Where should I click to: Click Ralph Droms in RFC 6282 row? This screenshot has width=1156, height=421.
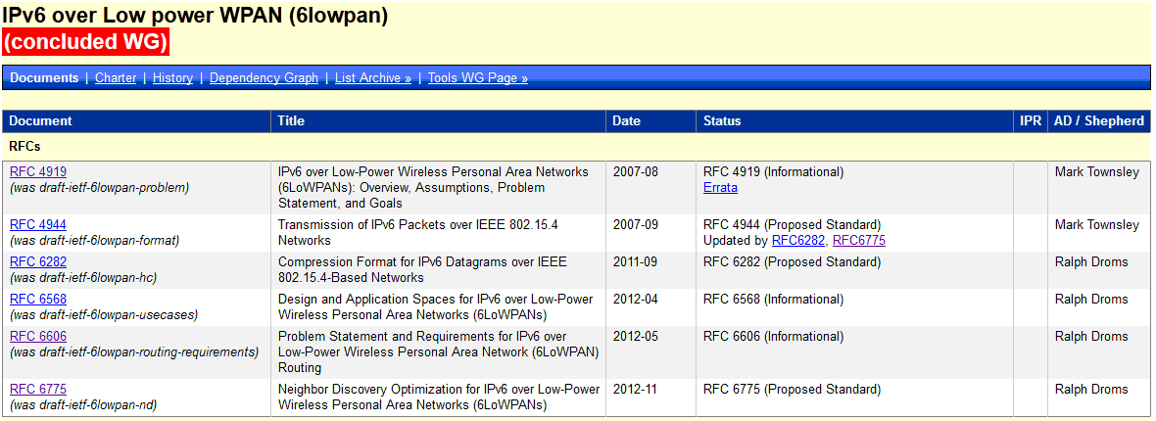point(1091,261)
